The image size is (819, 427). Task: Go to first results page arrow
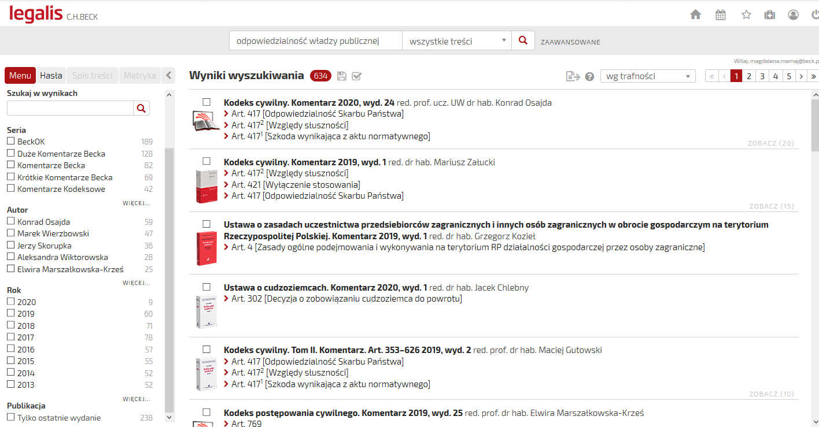711,76
